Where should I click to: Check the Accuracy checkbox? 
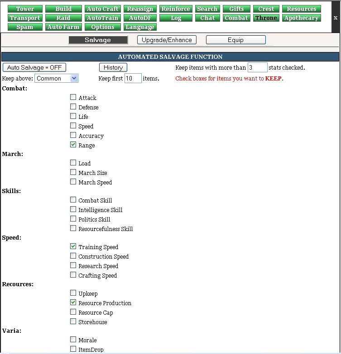[73, 135]
